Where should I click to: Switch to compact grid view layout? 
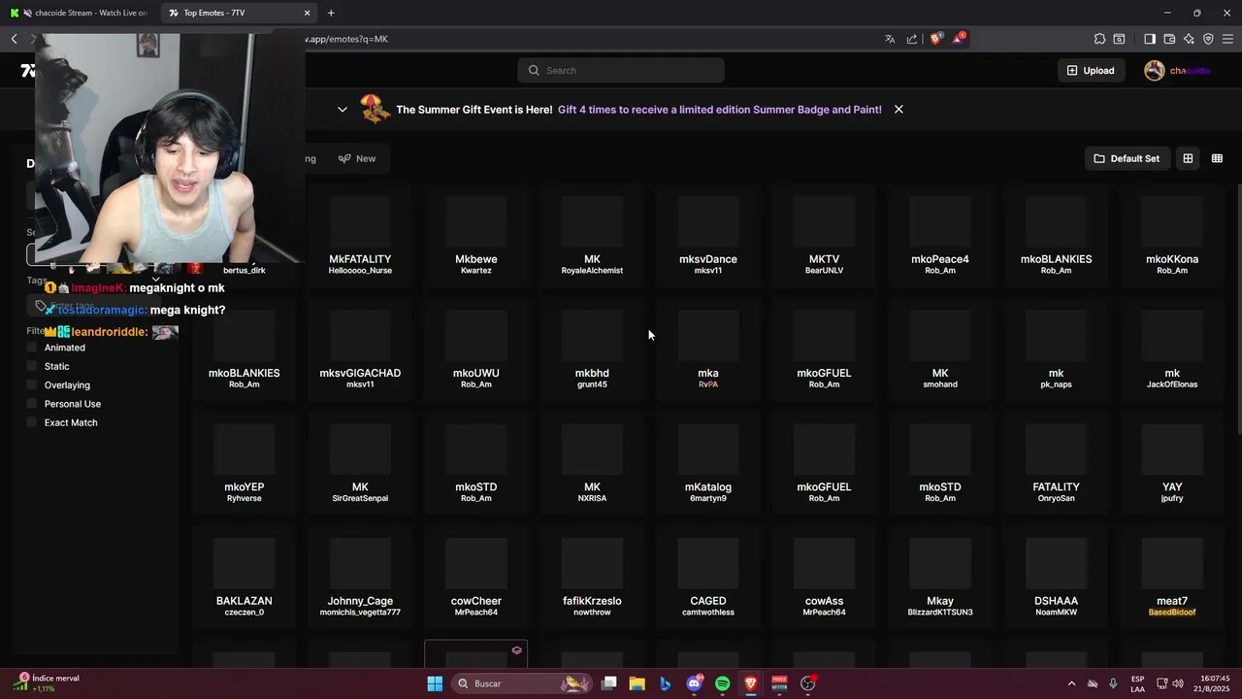tap(1217, 158)
